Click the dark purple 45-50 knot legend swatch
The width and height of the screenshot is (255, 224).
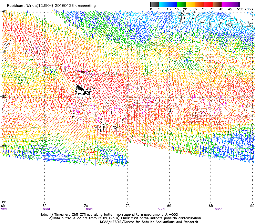(235, 4)
